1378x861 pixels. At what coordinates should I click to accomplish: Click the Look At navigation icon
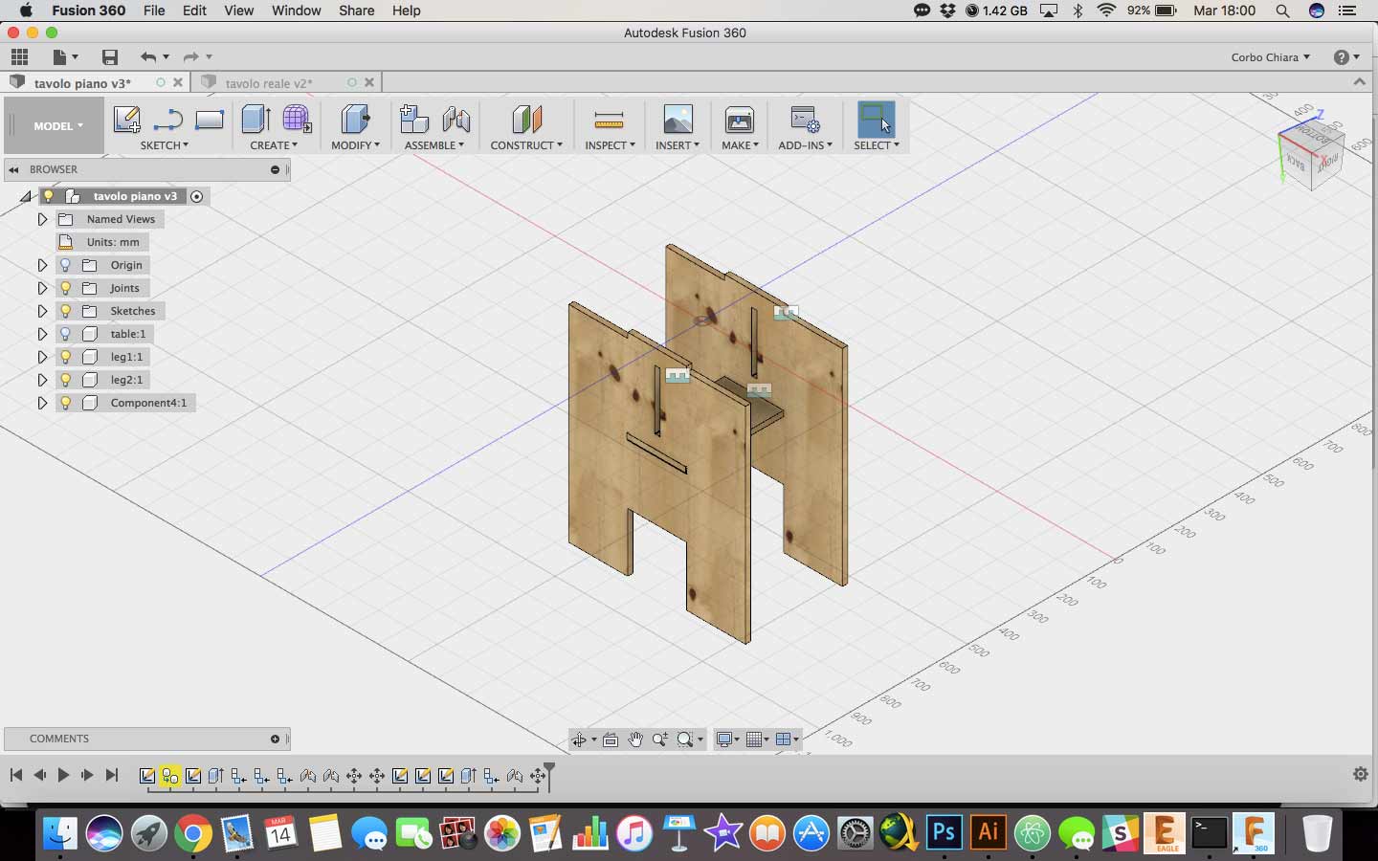611,740
